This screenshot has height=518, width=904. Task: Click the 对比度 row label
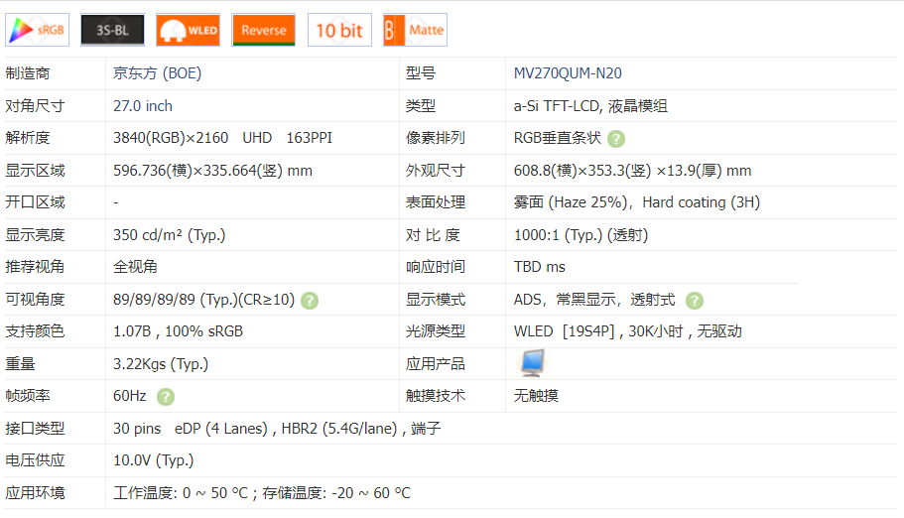tap(433, 235)
